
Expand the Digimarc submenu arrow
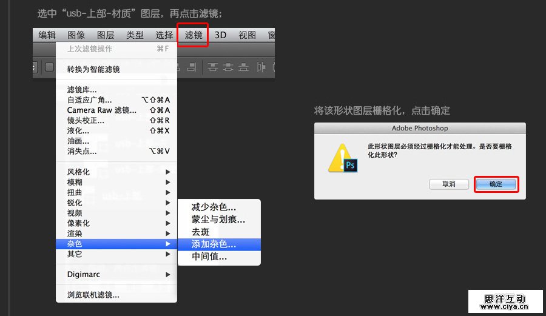(x=168, y=275)
